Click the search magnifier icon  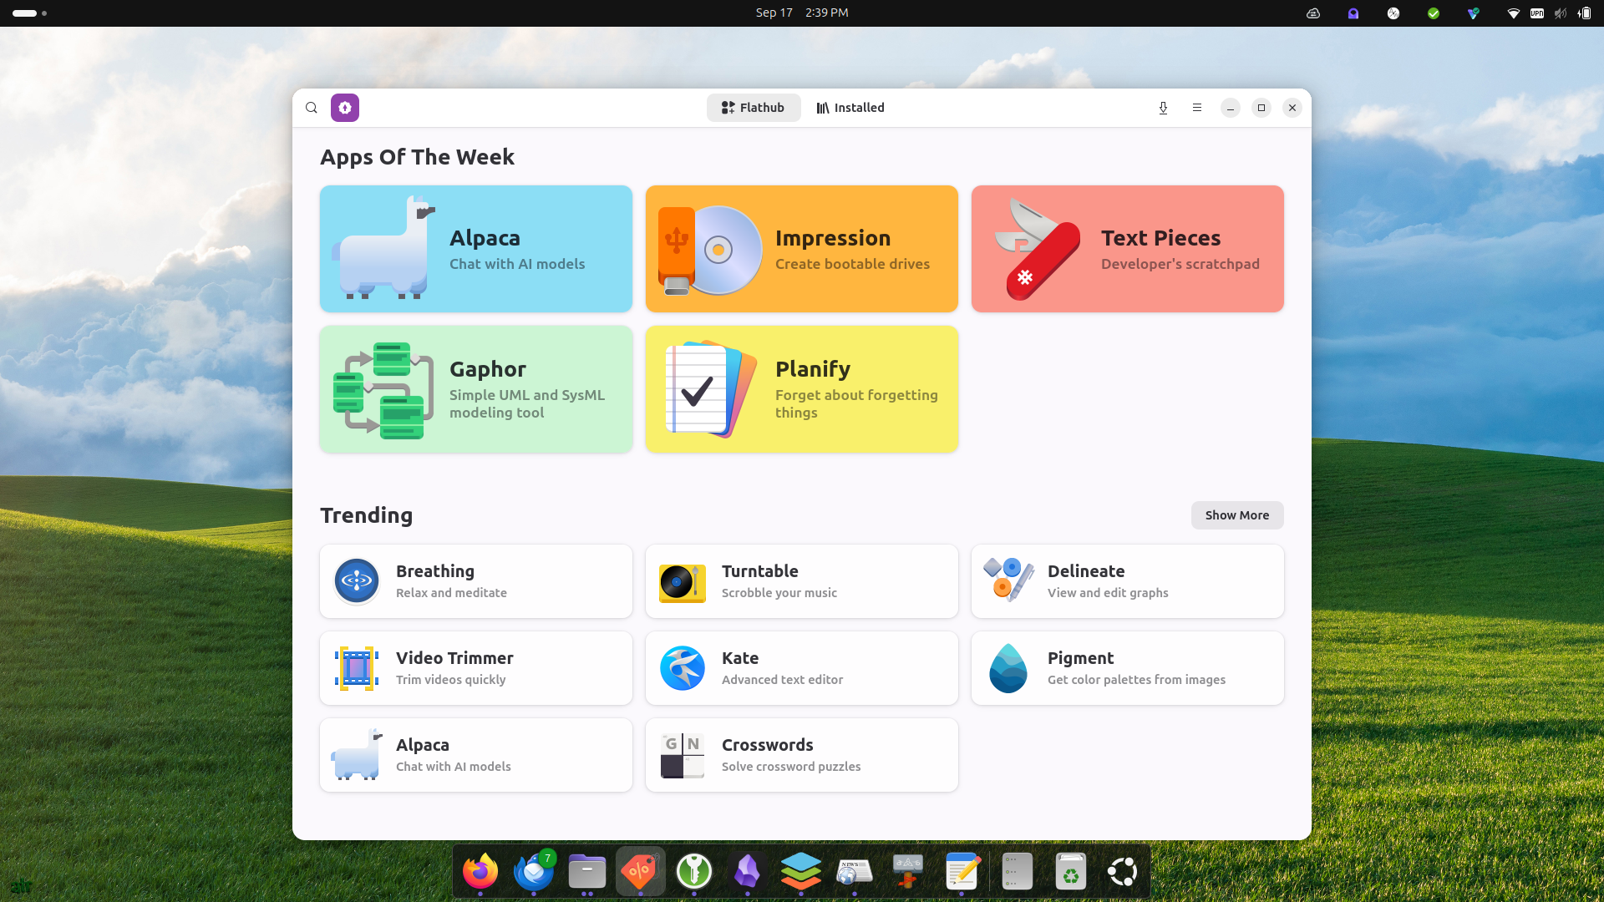coord(312,108)
